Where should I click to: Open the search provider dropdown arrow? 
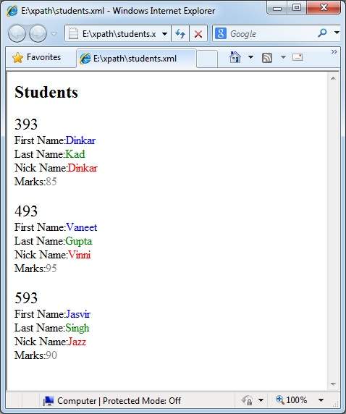337,33
